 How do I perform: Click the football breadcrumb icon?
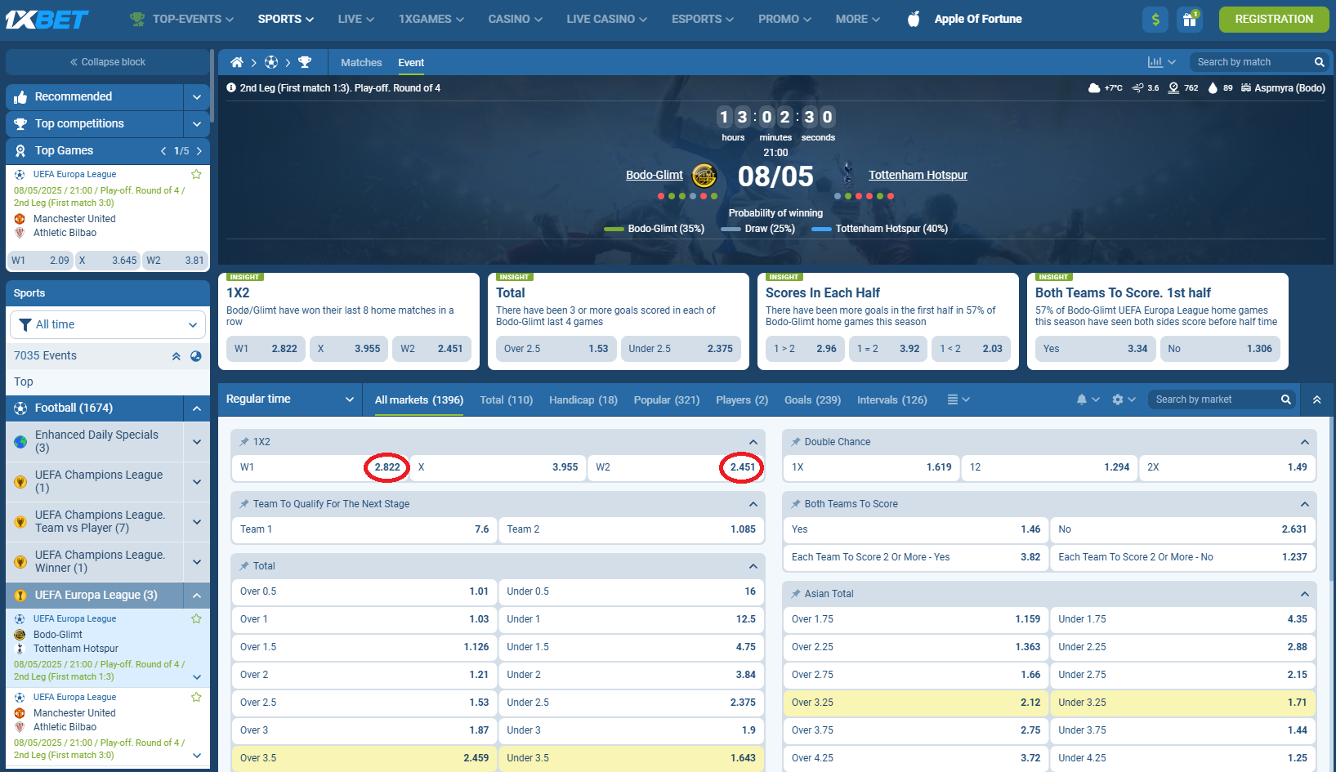[x=271, y=62]
